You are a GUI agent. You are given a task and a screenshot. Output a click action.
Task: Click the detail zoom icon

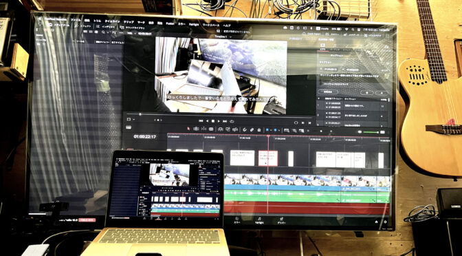pos(294,131)
